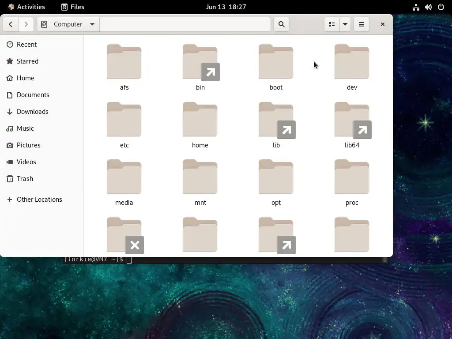The image size is (452, 339).
Task: Open Videos in the sidebar
Action: click(41, 162)
